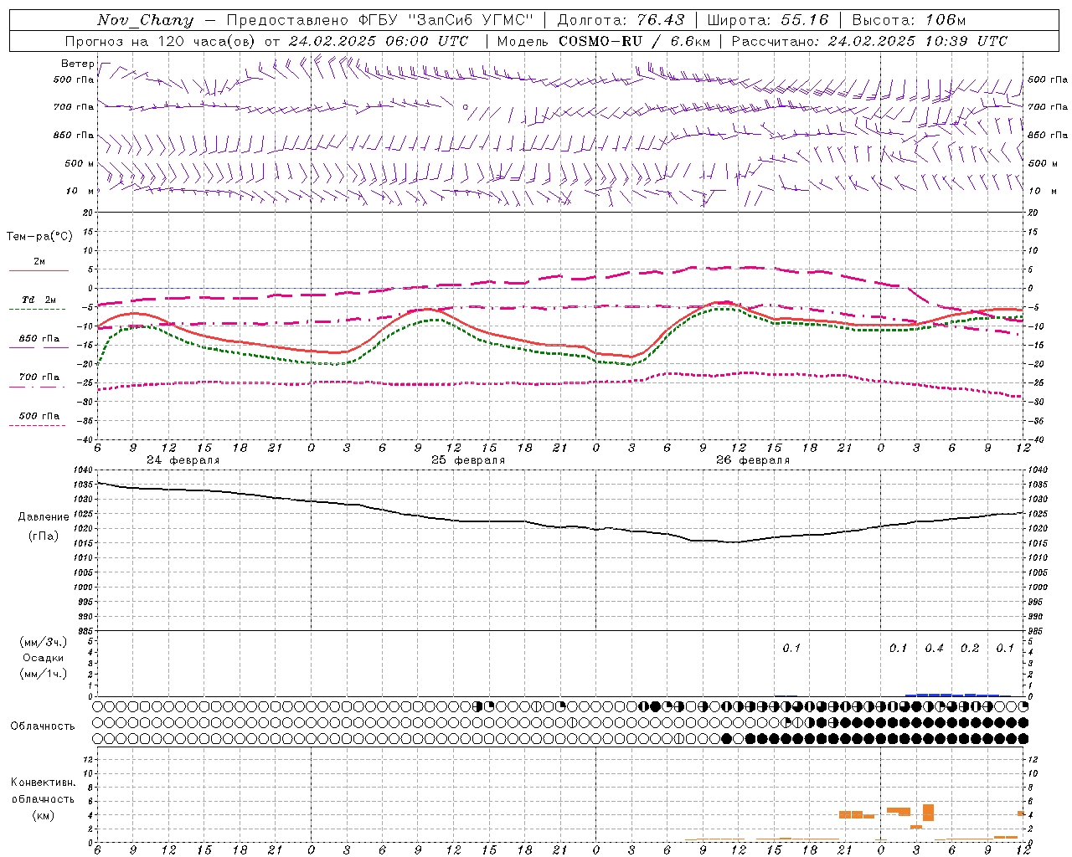Viewport: 1072px width, 857px height.
Task: Click the "Td 2м" dew point legend entry
Action: pyautogui.click(x=39, y=300)
